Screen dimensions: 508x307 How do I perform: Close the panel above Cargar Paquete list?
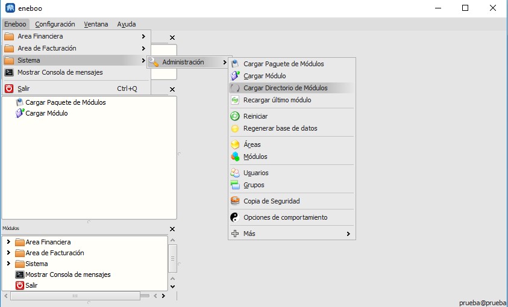(172, 89)
